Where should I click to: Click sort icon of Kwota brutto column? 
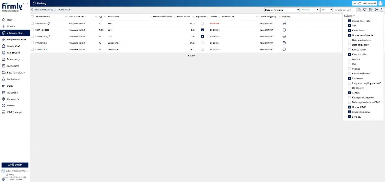(x=193, y=17)
